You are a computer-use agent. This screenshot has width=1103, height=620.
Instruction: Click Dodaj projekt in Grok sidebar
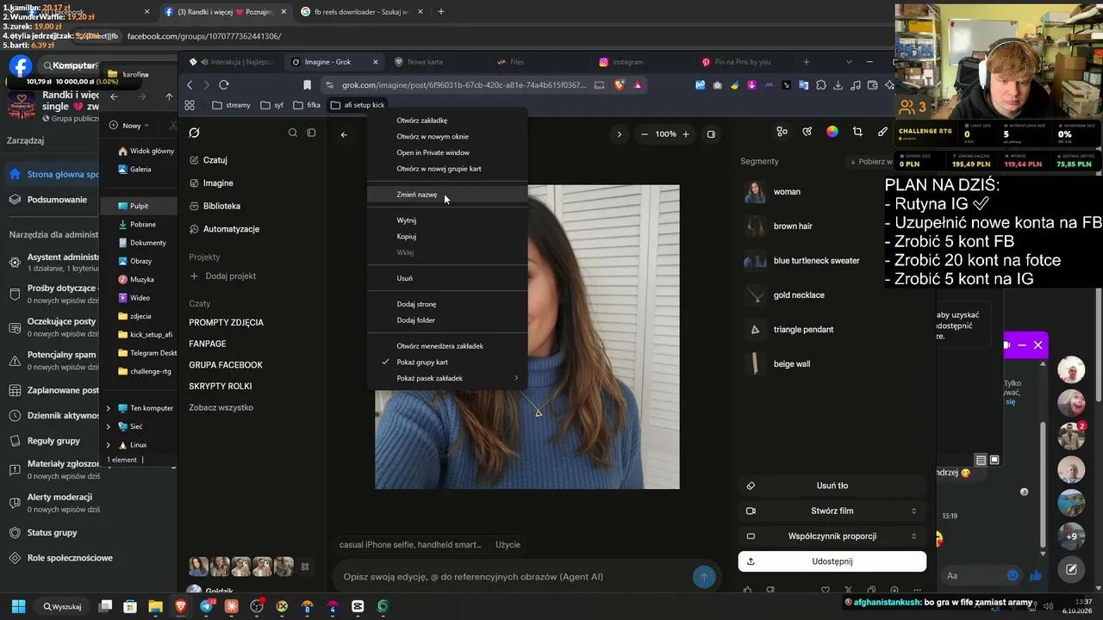(223, 276)
